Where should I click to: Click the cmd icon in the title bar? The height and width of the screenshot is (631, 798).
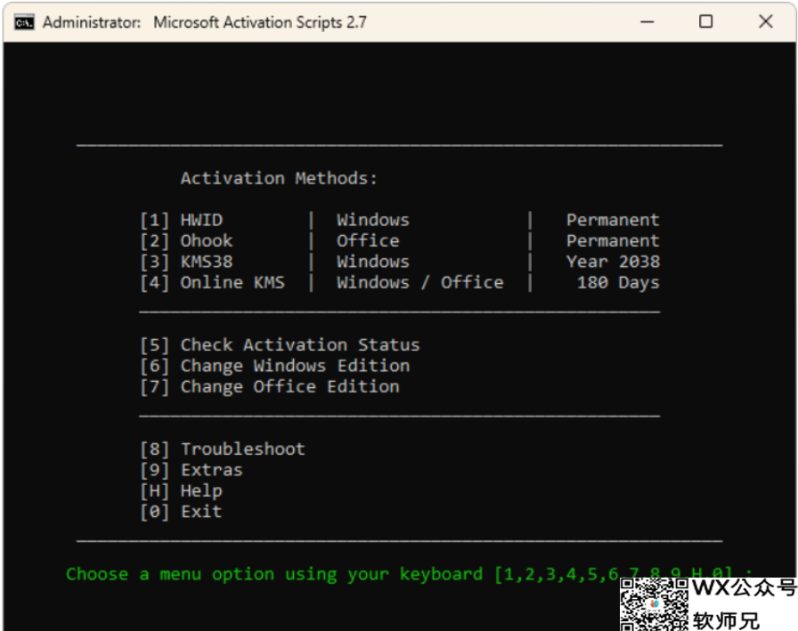24,22
